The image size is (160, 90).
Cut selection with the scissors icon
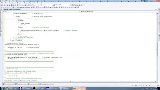point(13,5)
